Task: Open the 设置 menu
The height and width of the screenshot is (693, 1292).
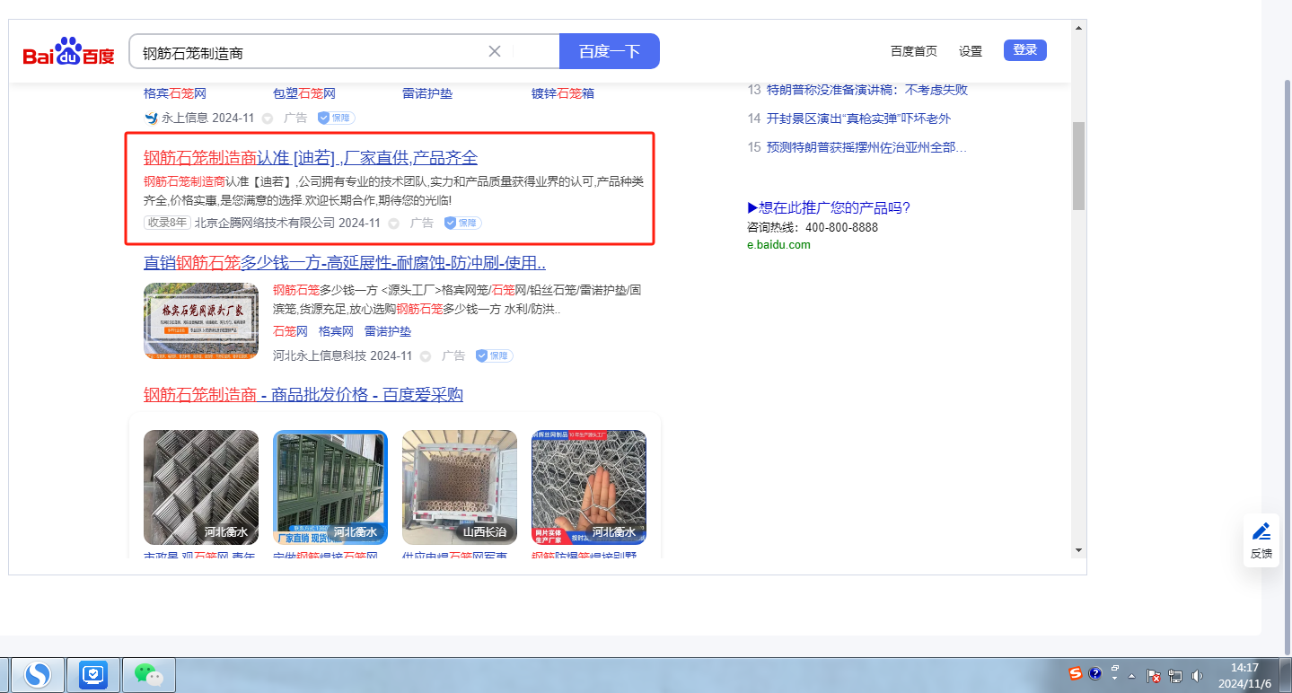Action: pyautogui.click(x=971, y=51)
